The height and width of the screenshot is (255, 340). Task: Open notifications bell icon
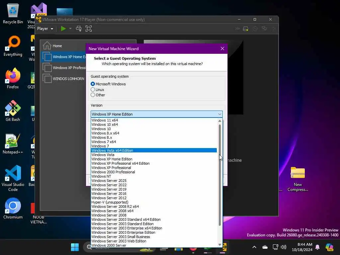tap(317, 247)
